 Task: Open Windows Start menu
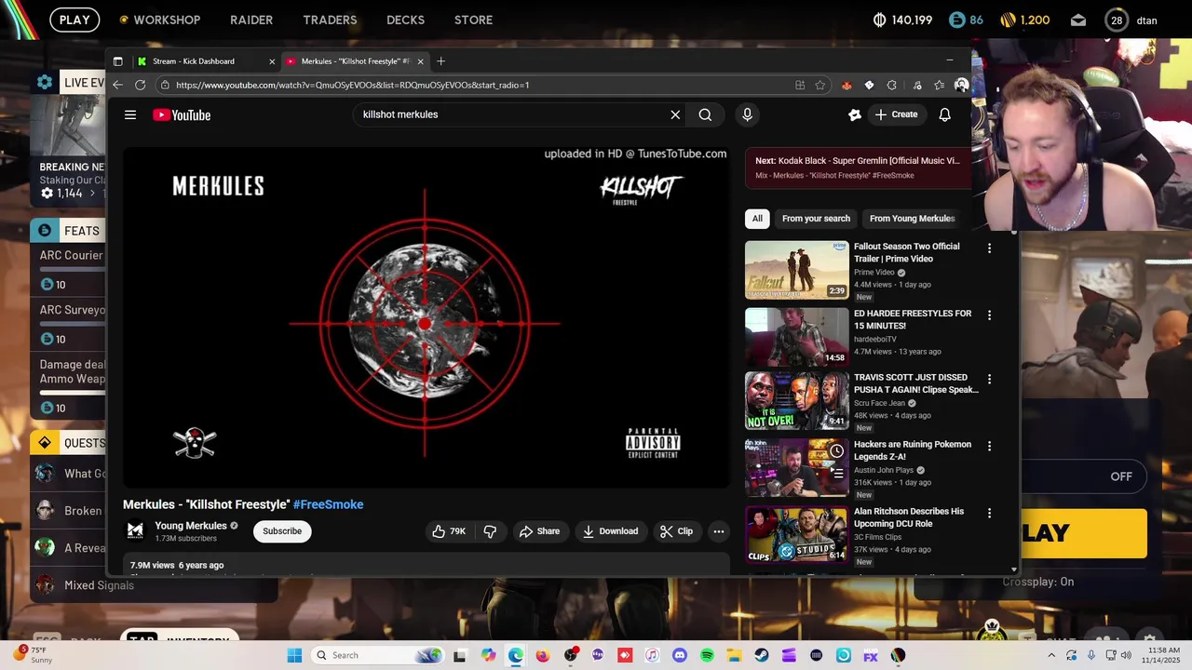click(294, 655)
